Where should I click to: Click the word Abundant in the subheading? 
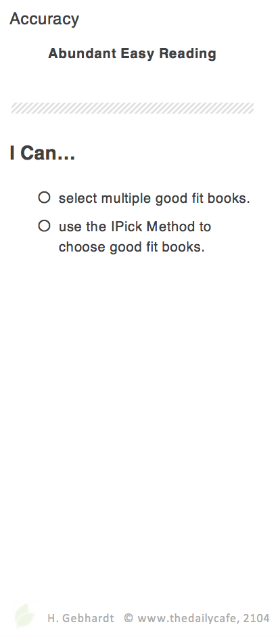coord(82,53)
